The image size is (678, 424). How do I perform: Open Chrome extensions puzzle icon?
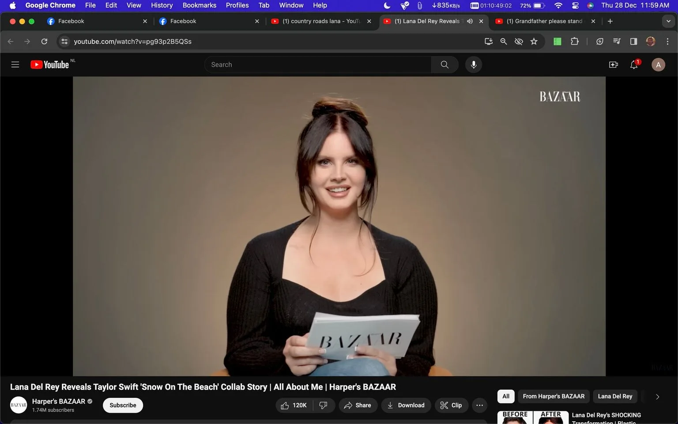pyautogui.click(x=574, y=42)
